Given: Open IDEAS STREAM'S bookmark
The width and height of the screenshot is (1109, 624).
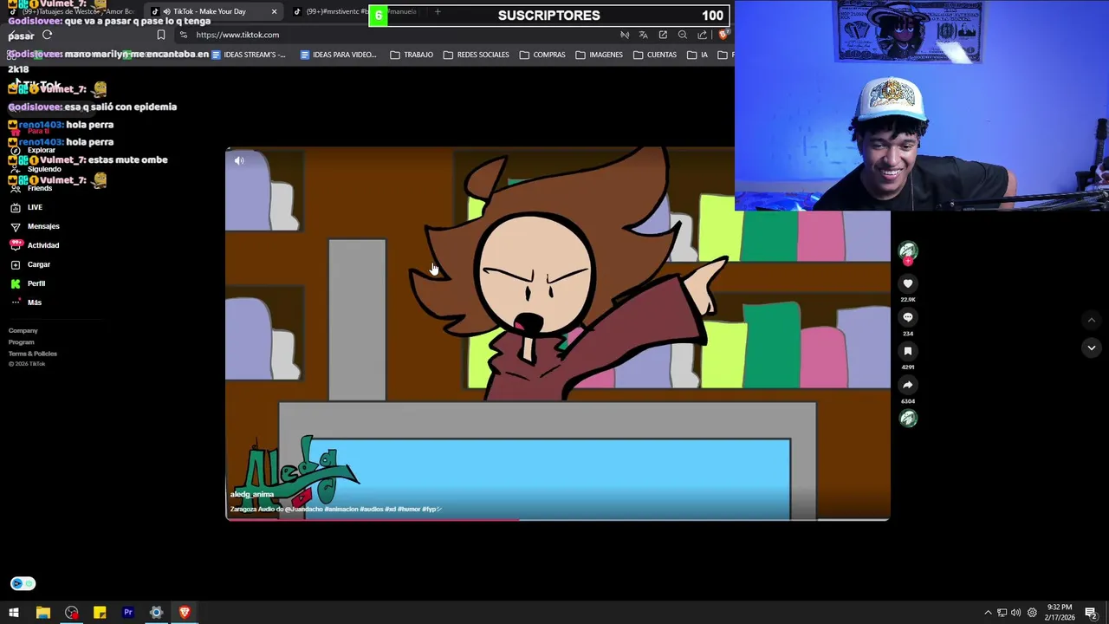Looking at the screenshot, I should [x=248, y=55].
